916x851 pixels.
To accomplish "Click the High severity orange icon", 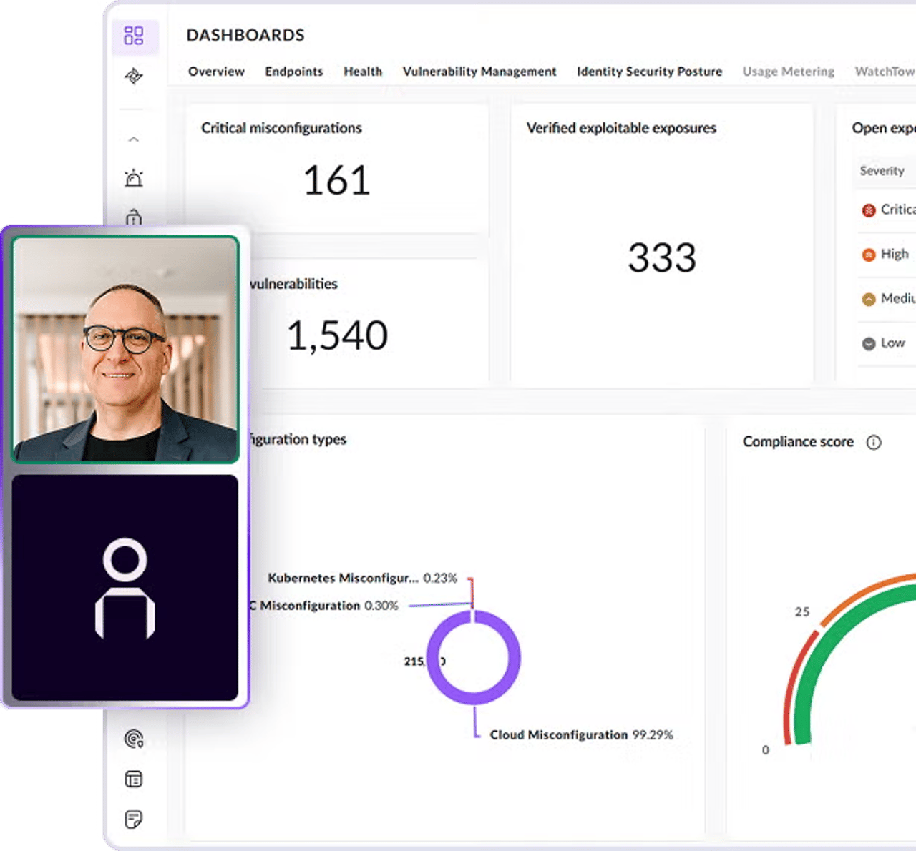I will point(869,255).
